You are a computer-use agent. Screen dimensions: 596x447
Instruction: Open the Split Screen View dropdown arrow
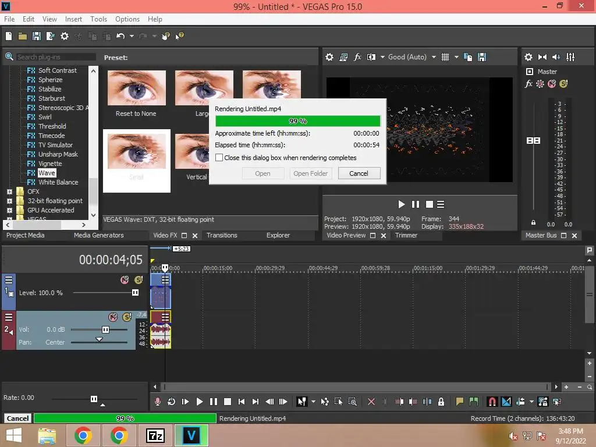tap(382, 58)
